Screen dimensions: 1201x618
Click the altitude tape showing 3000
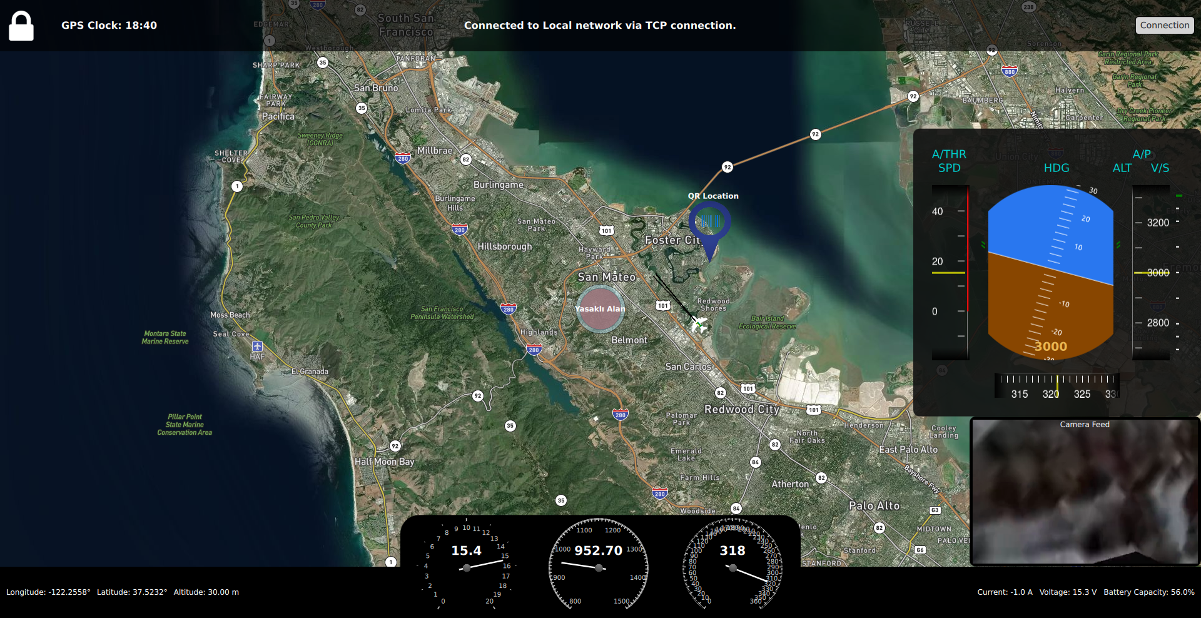coord(1151,273)
